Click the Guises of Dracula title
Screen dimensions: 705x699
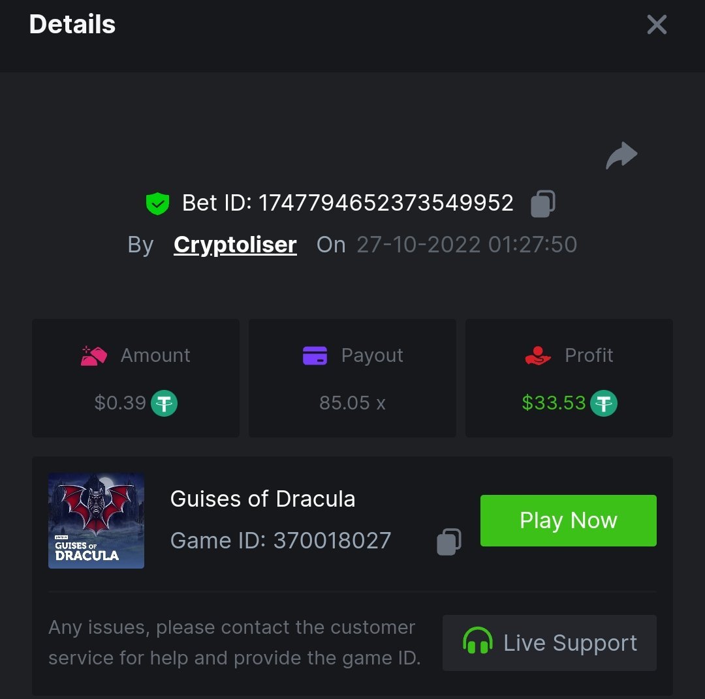point(262,499)
